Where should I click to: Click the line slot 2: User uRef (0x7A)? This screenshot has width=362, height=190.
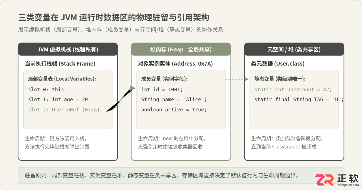(x=64, y=110)
